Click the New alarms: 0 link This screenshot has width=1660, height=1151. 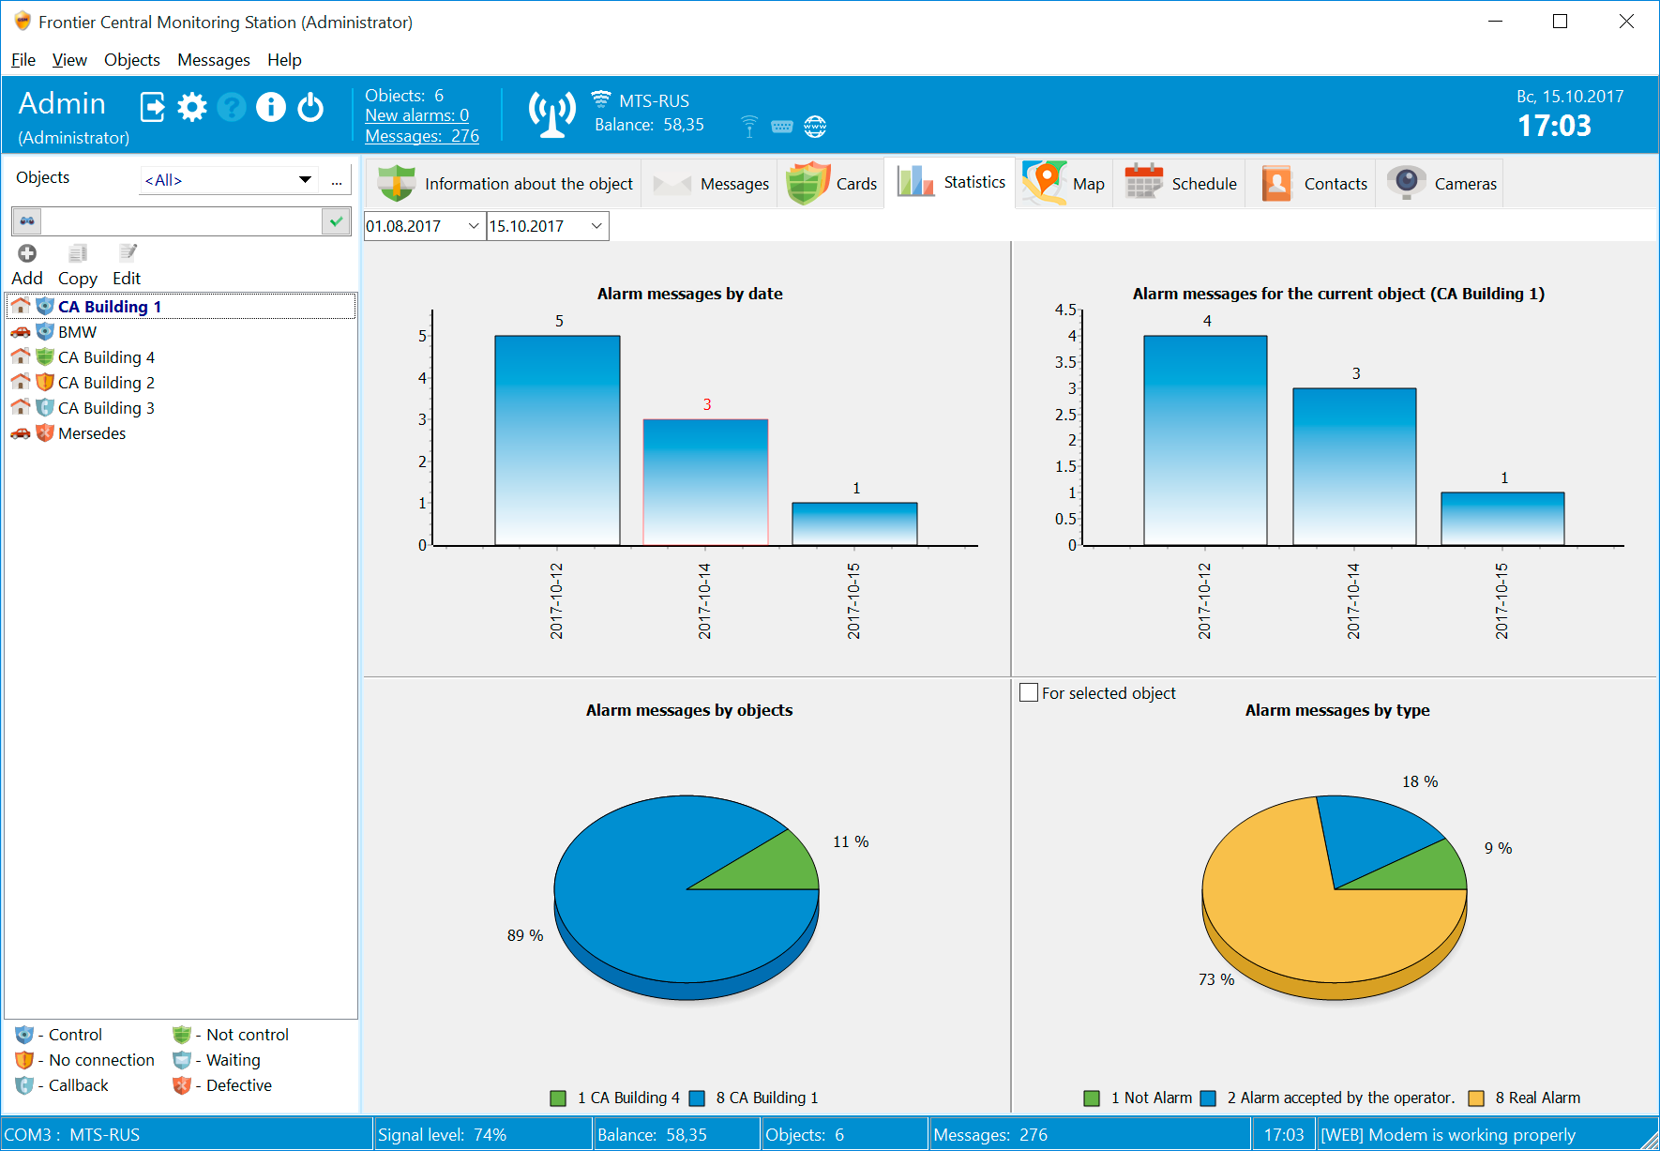tap(416, 115)
